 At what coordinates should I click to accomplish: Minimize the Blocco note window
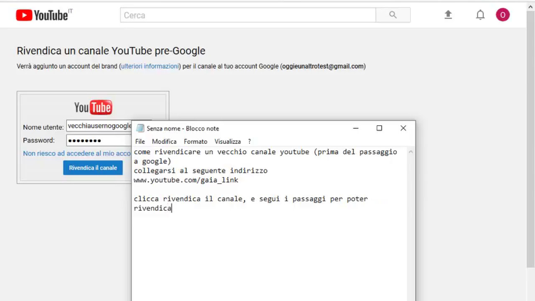coord(356,128)
